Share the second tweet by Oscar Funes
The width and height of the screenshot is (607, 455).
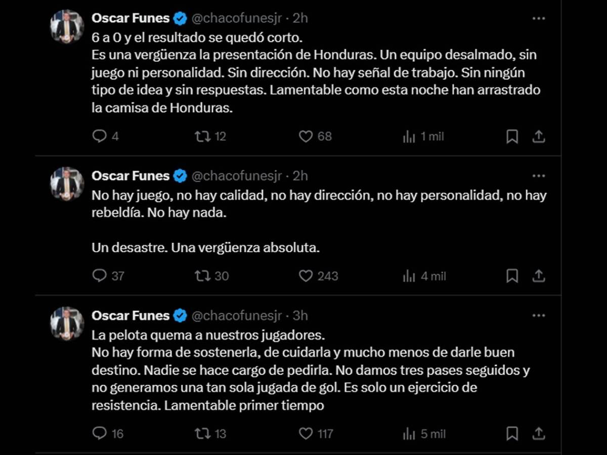539,276
